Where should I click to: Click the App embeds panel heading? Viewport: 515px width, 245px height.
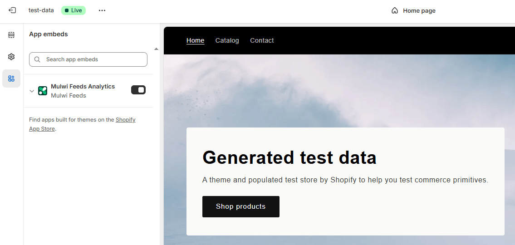[x=48, y=34]
